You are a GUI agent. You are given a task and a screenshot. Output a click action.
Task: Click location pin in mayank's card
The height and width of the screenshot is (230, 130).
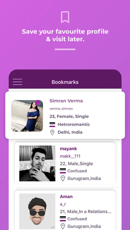[63, 178]
